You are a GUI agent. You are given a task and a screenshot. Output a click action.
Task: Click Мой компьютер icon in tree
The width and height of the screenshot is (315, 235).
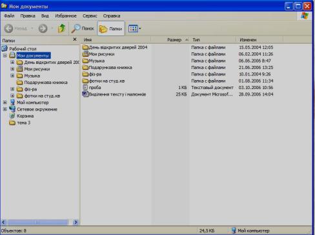[12, 102]
